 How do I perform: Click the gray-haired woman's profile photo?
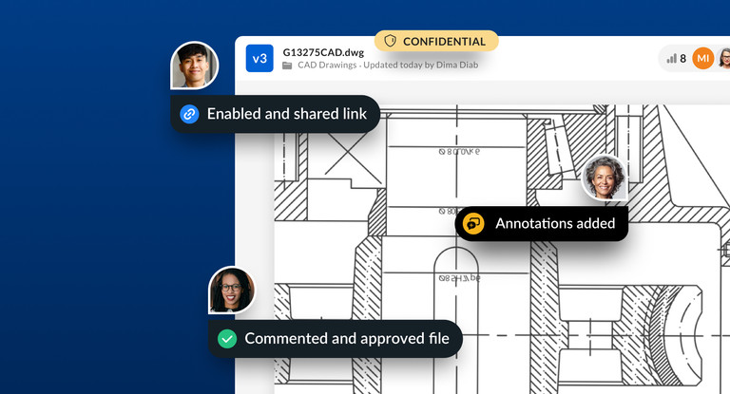click(605, 178)
